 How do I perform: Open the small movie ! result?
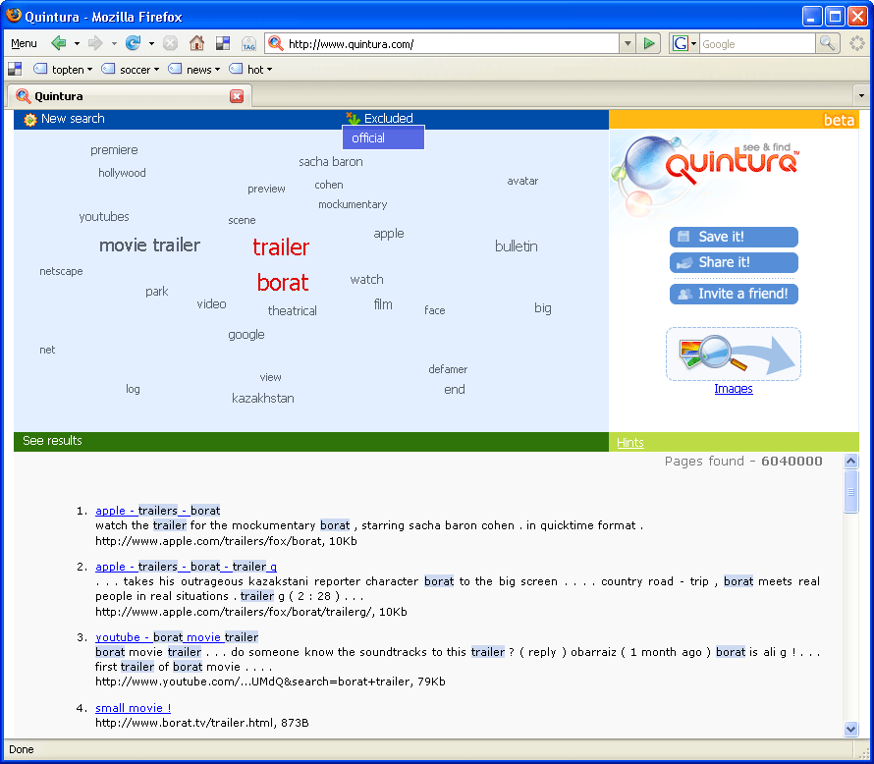(x=134, y=708)
